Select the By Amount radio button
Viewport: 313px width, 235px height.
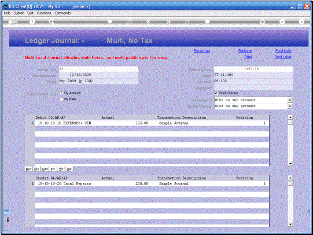[x=61, y=93]
